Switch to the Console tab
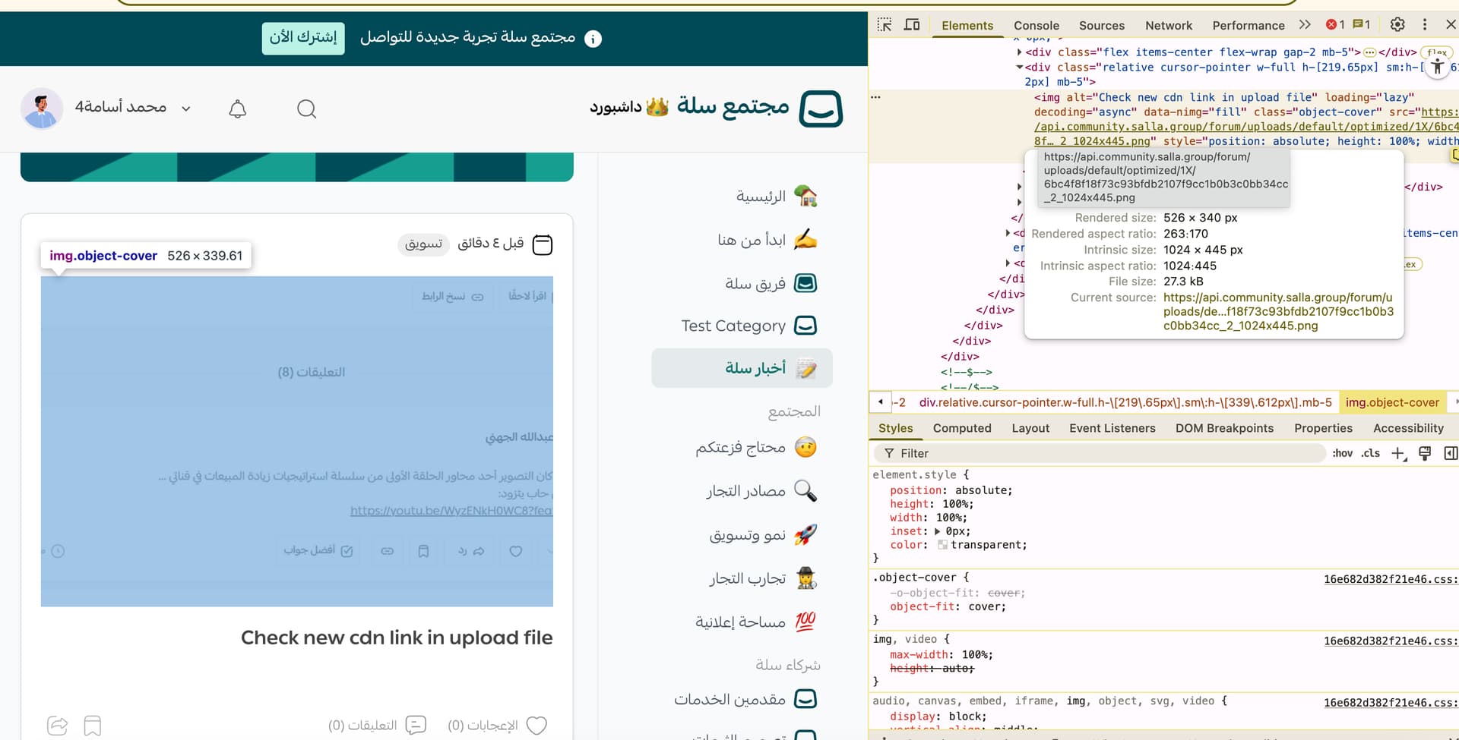 click(1036, 26)
